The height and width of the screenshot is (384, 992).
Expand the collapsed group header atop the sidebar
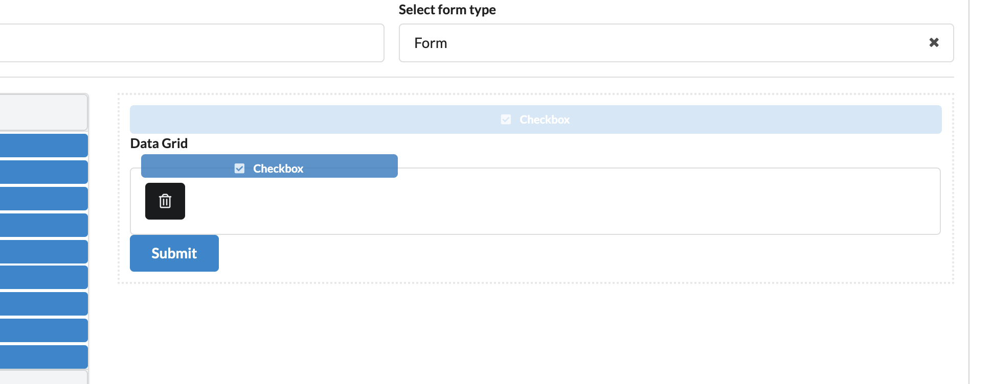pyautogui.click(x=43, y=111)
